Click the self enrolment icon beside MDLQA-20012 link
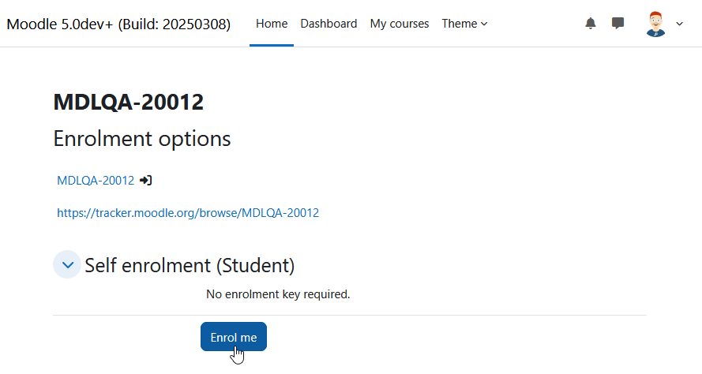This screenshot has height=374, width=702. (x=146, y=180)
